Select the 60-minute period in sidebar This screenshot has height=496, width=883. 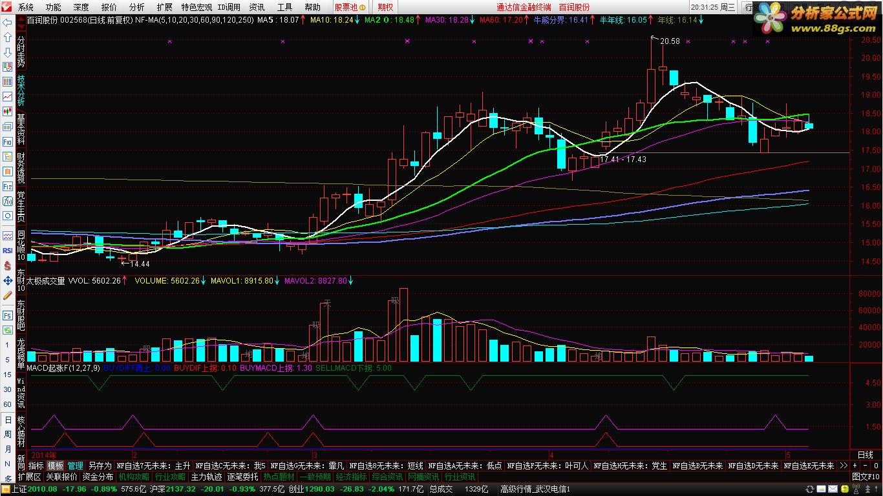8,404
